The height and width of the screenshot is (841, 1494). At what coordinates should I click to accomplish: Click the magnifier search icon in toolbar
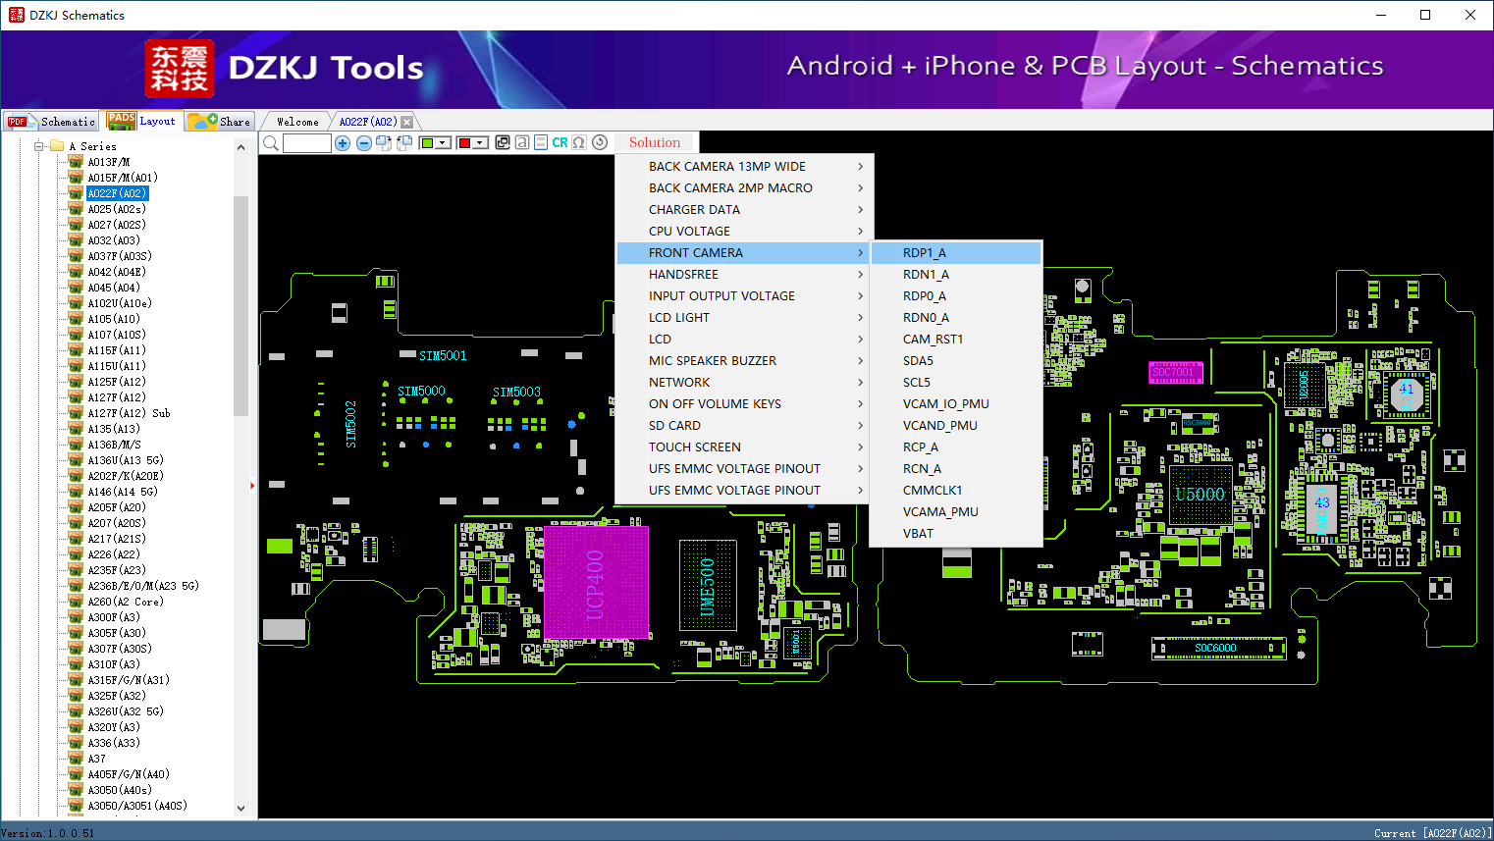tap(270, 143)
